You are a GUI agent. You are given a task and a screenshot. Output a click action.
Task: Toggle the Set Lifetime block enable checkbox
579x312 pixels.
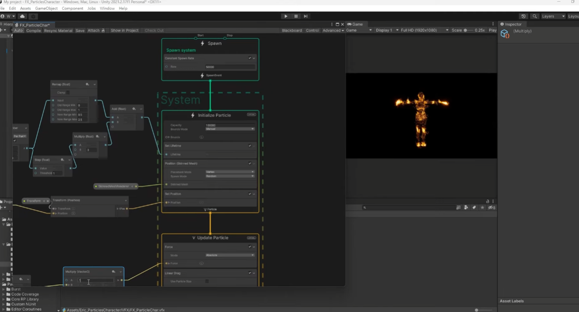point(250,145)
